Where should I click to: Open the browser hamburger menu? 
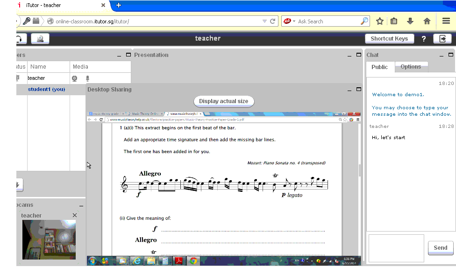[x=446, y=21]
